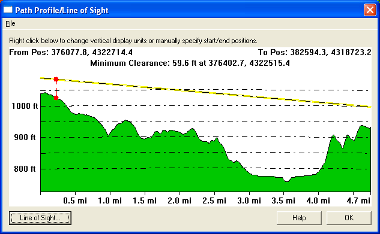
Task: Click the 1.0 mi distance axis label
Action: pos(110,200)
